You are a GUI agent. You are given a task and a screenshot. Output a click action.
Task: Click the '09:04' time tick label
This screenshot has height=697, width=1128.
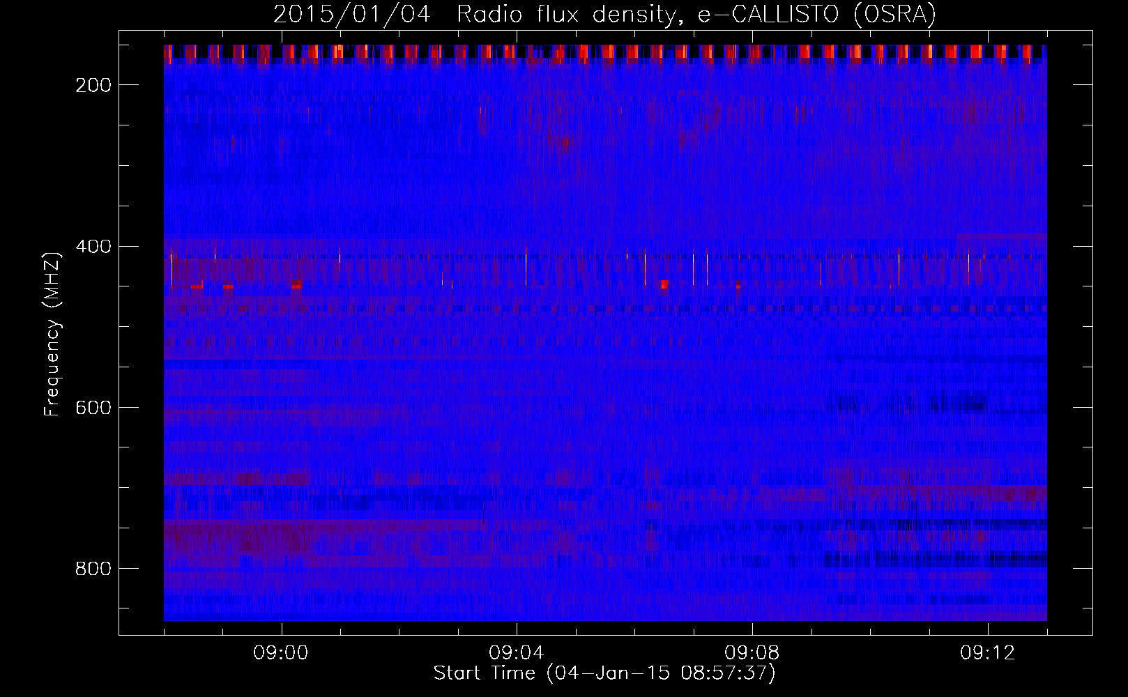[x=517, y=653]
